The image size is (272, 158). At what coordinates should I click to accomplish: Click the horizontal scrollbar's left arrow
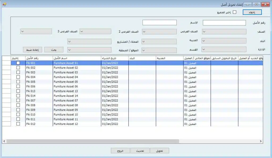click(x=4, y=141)
